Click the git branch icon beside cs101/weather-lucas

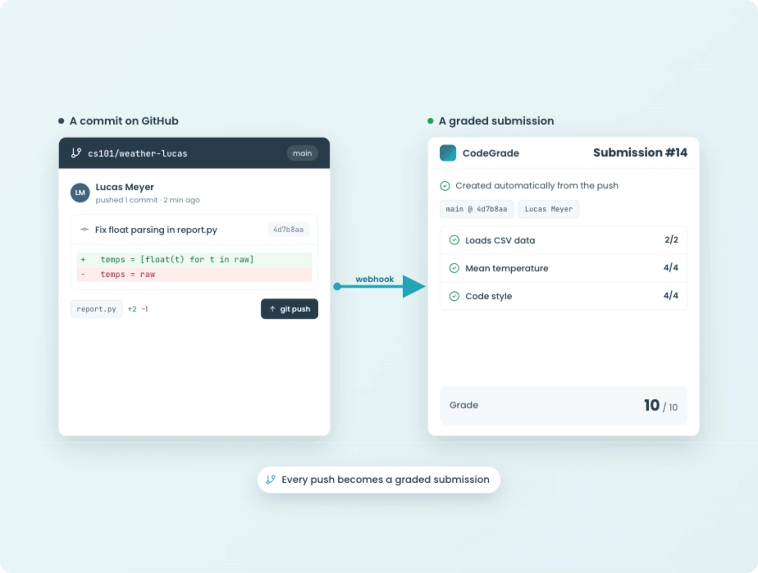pos(76,153)
